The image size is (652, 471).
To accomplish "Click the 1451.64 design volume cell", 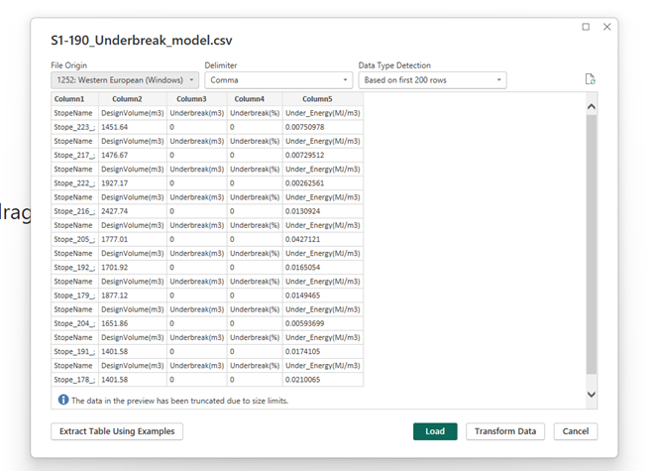I will 133,127.
